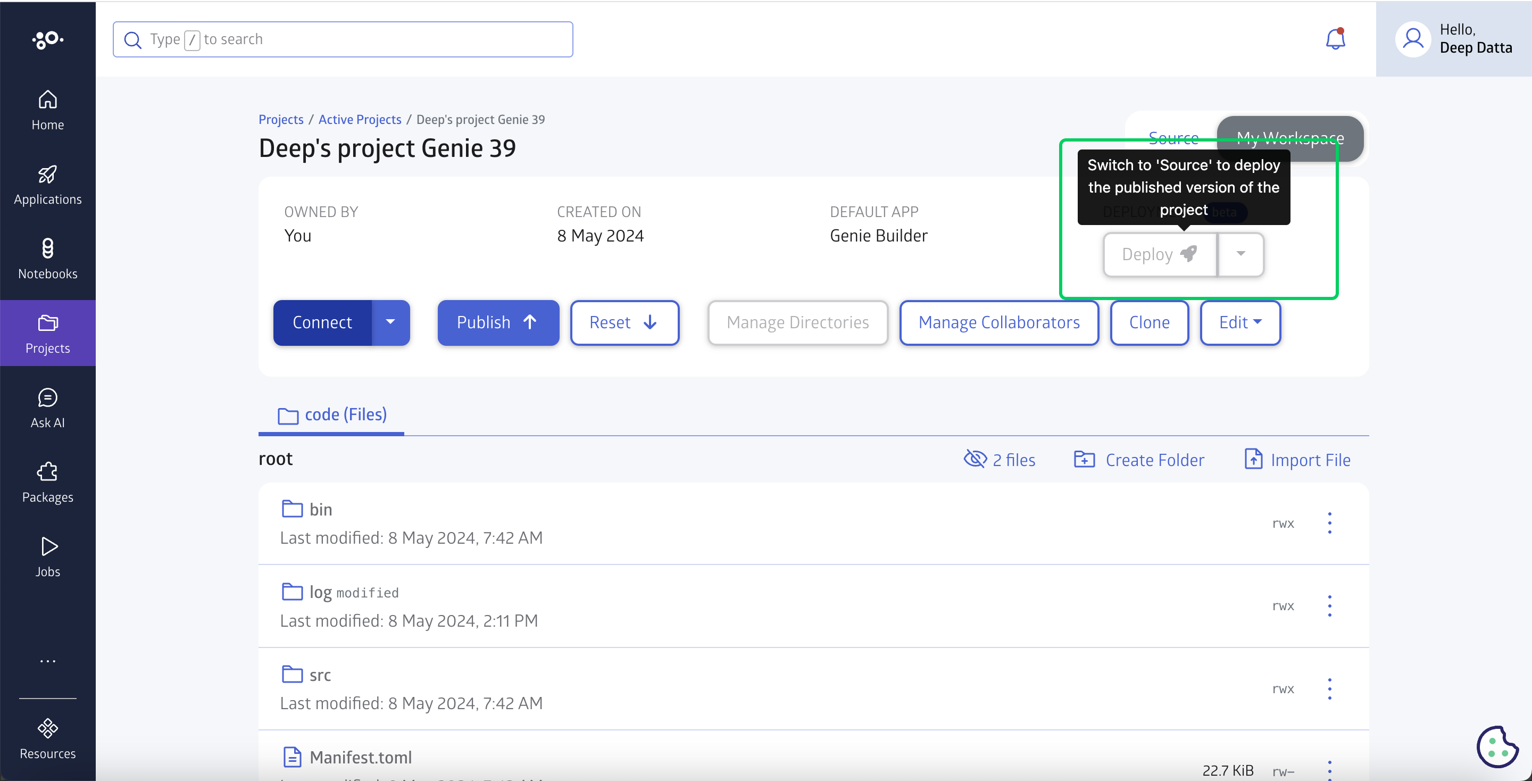Expand the Edit dropdown
Viewport: 1532px width, 781px height.
(x=1240, y=322)
